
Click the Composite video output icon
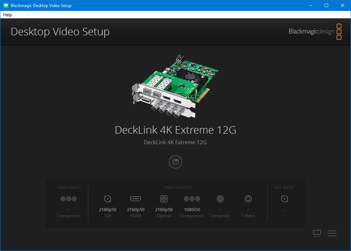[220, 199]
